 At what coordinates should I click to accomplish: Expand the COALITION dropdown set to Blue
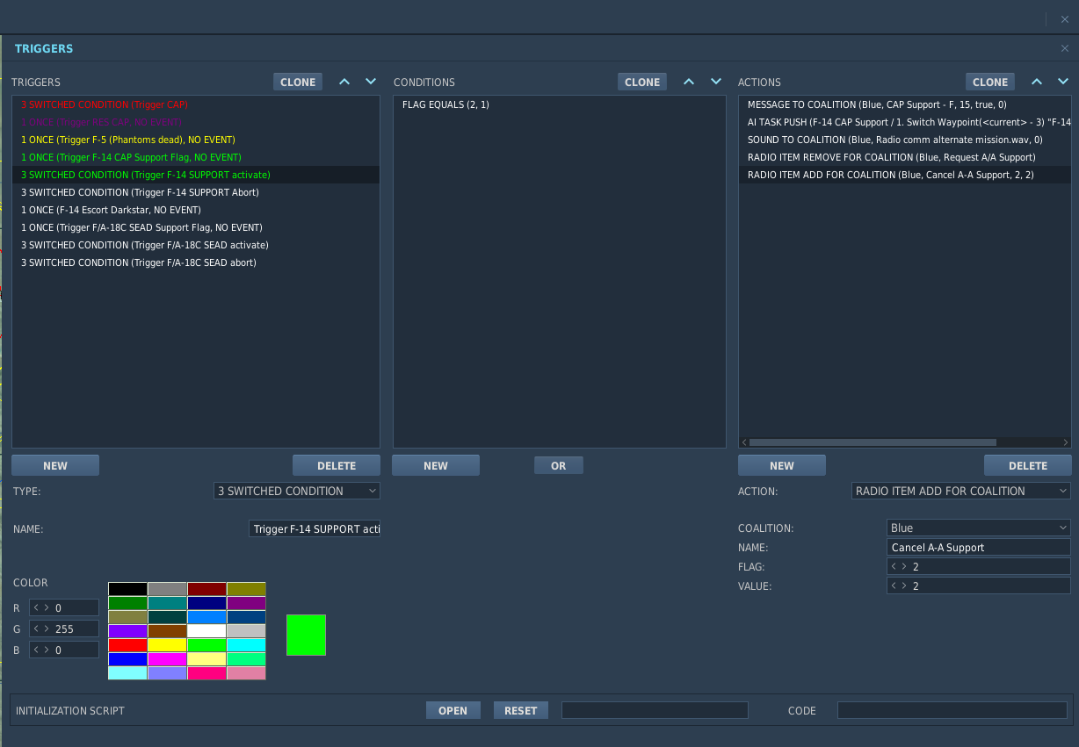[979, 528]
